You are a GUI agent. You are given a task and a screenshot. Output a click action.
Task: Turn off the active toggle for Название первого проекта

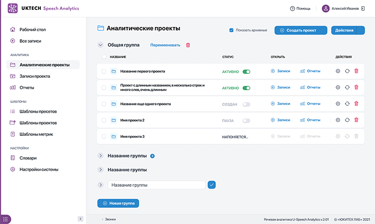point(246,72)
